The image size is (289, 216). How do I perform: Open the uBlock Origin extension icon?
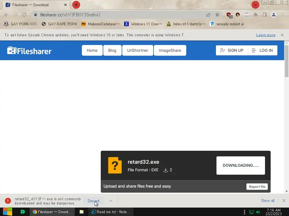(229, 15)
